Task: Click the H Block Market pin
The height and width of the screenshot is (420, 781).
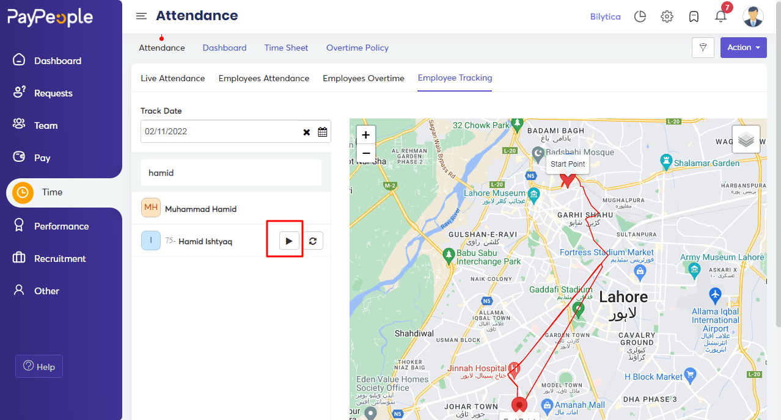Action: [x=691, y=374]
